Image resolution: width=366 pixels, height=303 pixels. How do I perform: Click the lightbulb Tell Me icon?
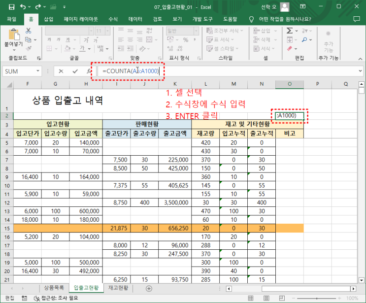tap(251, 19)
